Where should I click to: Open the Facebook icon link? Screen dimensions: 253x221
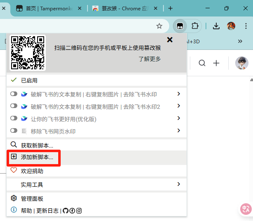[72, 211]
